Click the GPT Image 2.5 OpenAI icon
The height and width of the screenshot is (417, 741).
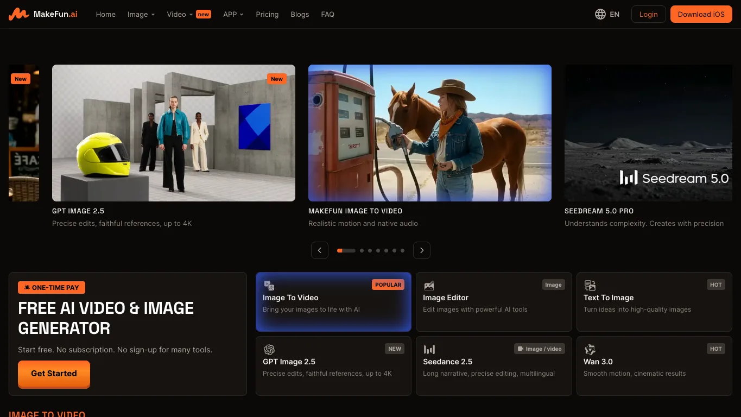coord(269,350)
